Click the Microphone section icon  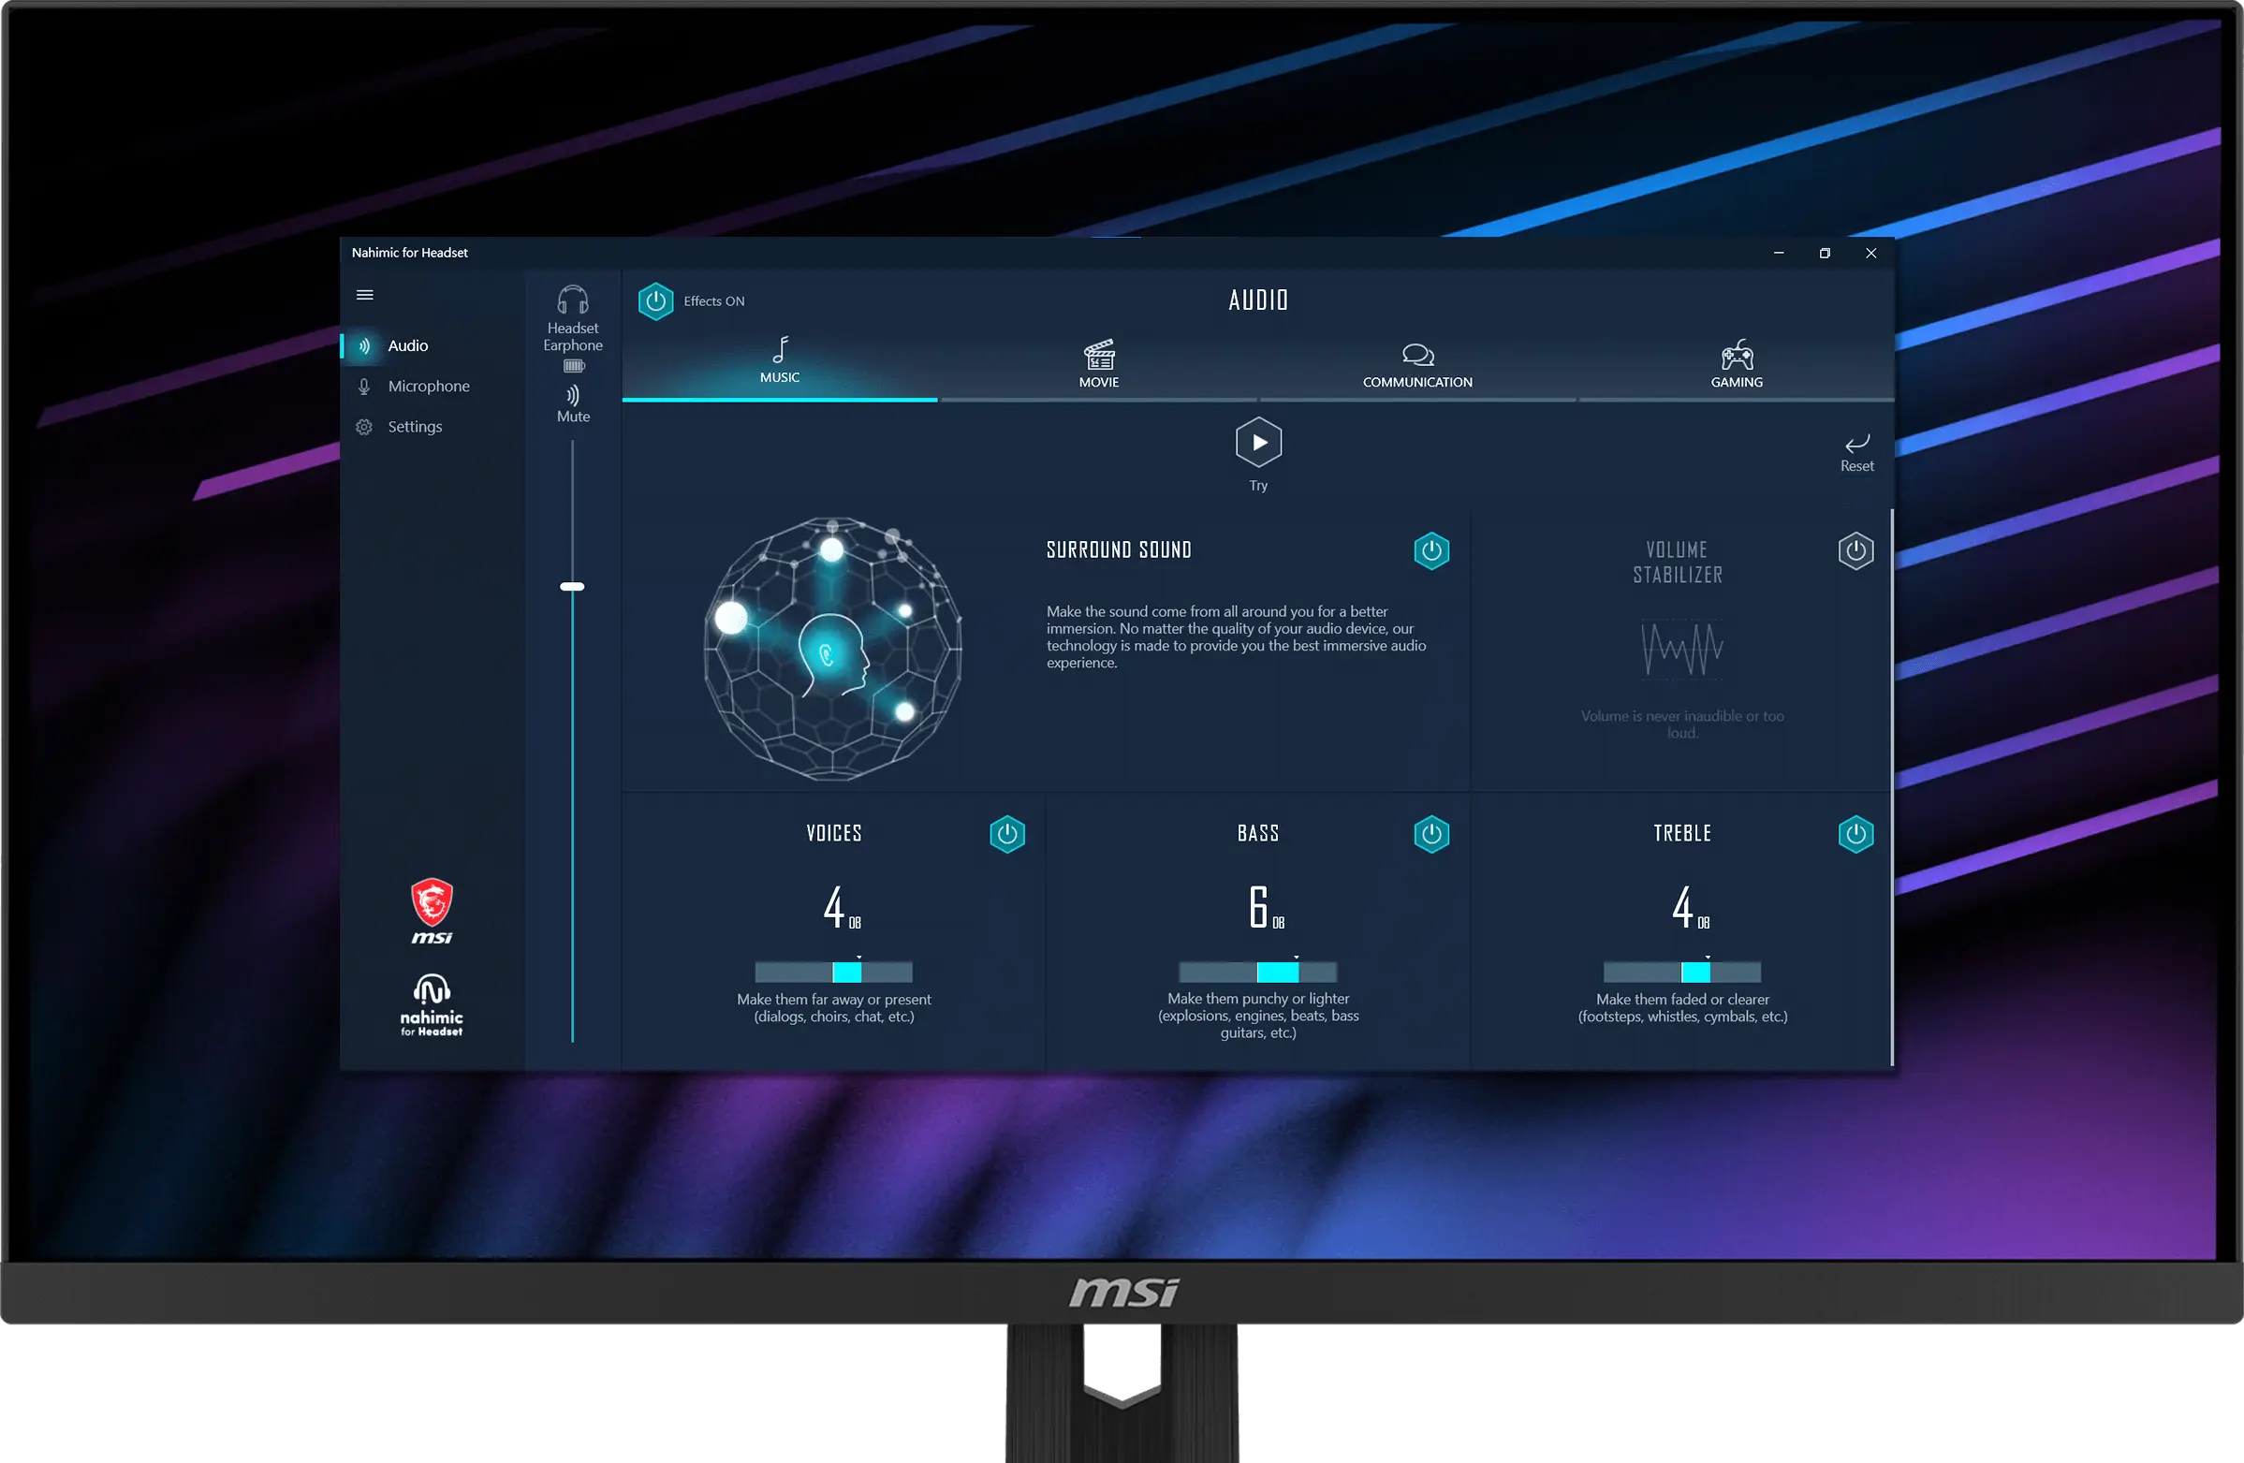pyautogui.click(x=365, y=384)
